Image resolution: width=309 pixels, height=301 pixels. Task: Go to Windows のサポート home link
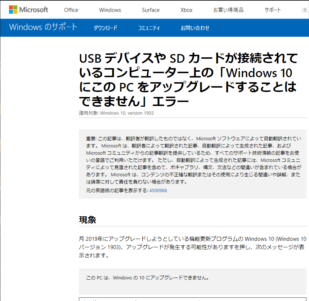click(43, 27)
